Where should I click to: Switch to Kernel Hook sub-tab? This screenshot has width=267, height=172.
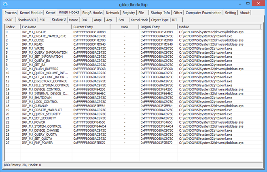(139, 20)
